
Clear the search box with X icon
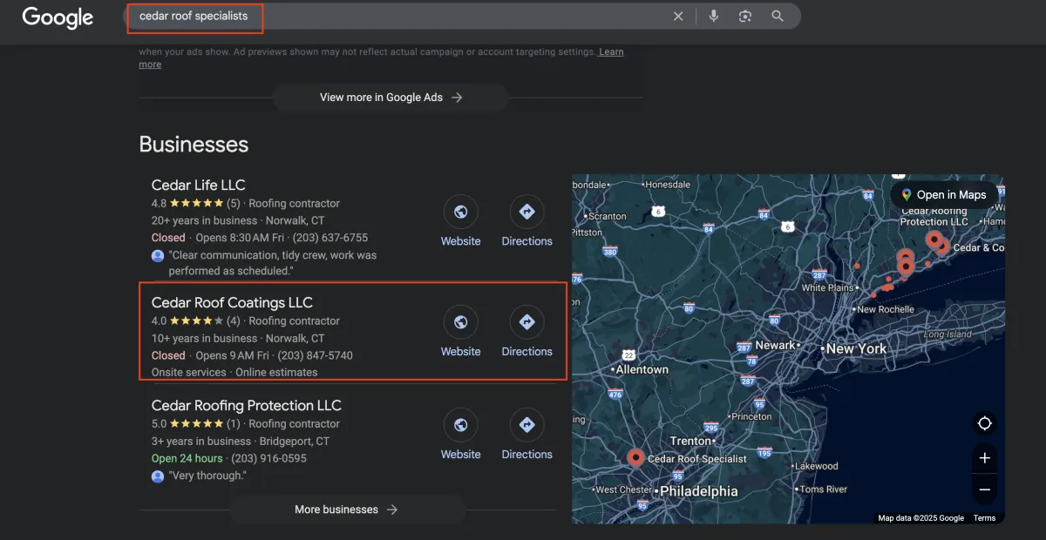678,17
